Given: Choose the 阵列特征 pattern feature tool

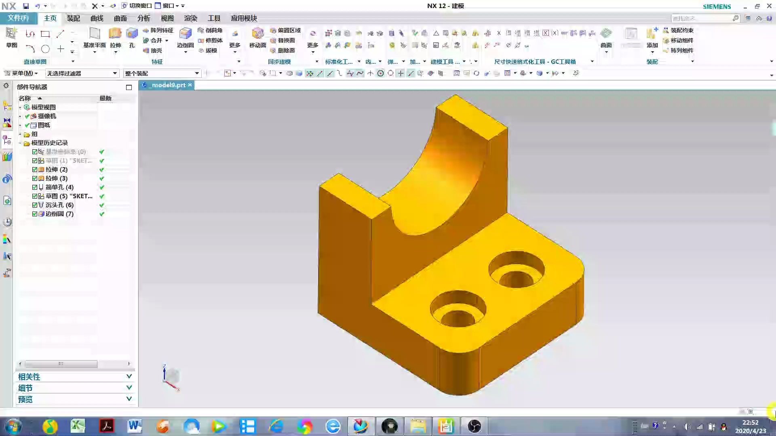Looking at the screenshot, I should [x=158, y=30].
